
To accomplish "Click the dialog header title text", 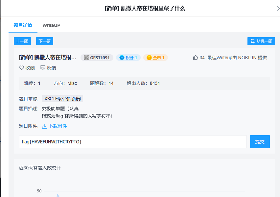I will [x=145, y=9].
